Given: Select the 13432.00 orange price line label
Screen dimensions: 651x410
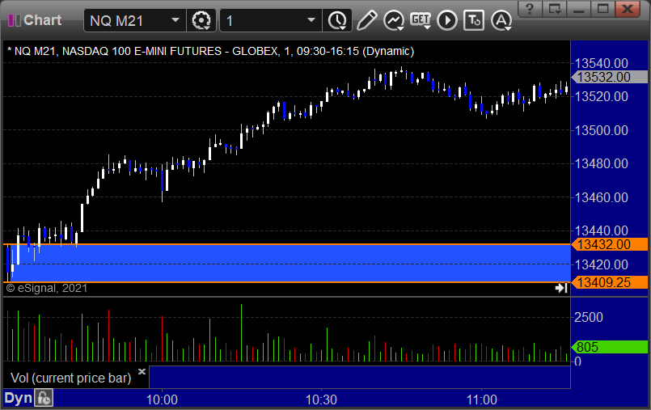Looking at the screenshot, I should tap(609, 244).
